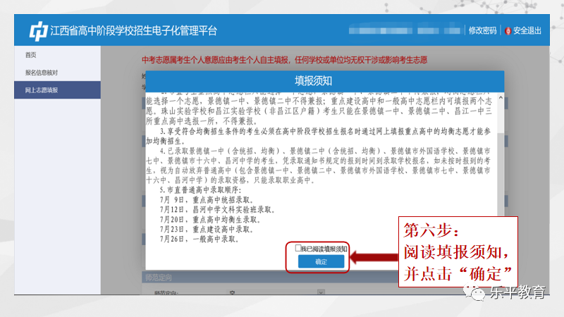The width and height of the screenshot is (564, 317).
Task: Click the platform logo icon in header
Action: tap(38, 31)
